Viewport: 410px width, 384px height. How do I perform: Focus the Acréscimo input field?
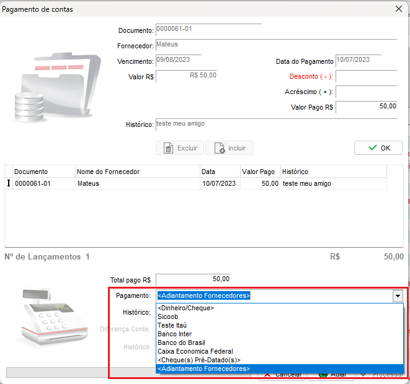[366, 92]
